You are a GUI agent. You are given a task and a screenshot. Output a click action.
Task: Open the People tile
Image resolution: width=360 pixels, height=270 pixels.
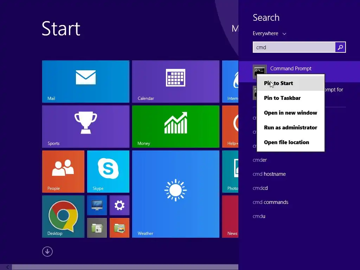tap(63, 172)
